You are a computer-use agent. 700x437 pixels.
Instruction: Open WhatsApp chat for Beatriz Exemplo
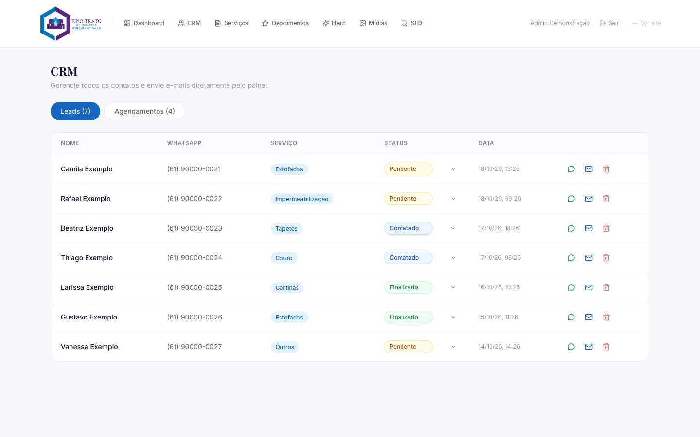click(x=571, y=228)
